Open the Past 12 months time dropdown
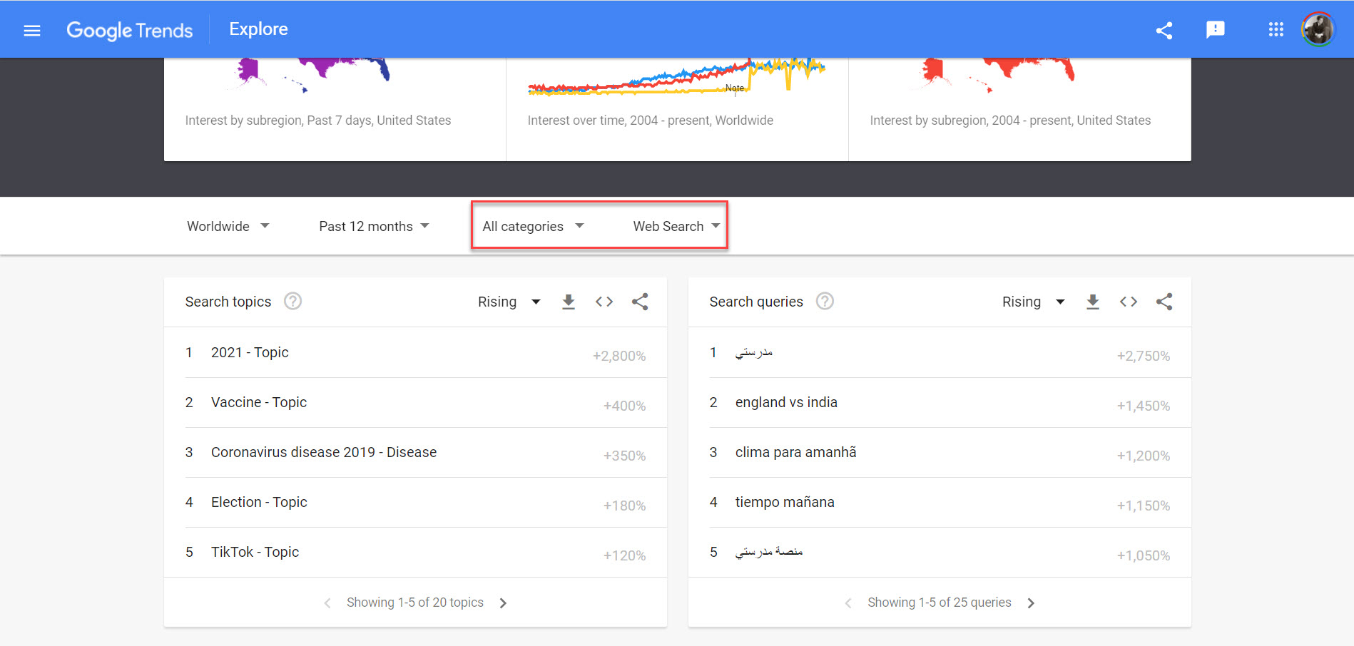Image resolution: width=1354 pixels, height=646 pixels. [373, 226]
